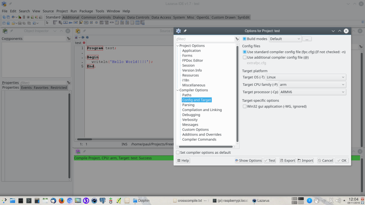Click the Components filter icon in Object Inspector

point(69,39)
